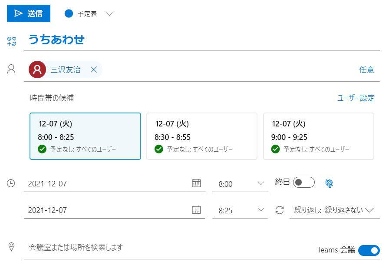Image resolution: width=389 pixels, height=262 pixels.
Task: Expand the 8:25 end time dropdown
Action: pyautogui.click(x=240, y=210)
